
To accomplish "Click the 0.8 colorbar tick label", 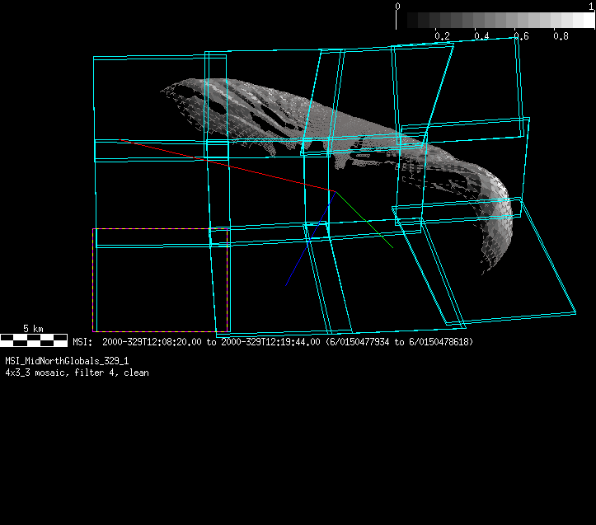I will click(x=561, y=36).
